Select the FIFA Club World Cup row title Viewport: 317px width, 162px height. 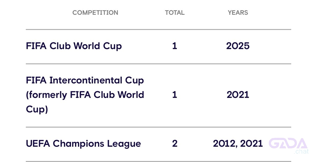point(74,46)
